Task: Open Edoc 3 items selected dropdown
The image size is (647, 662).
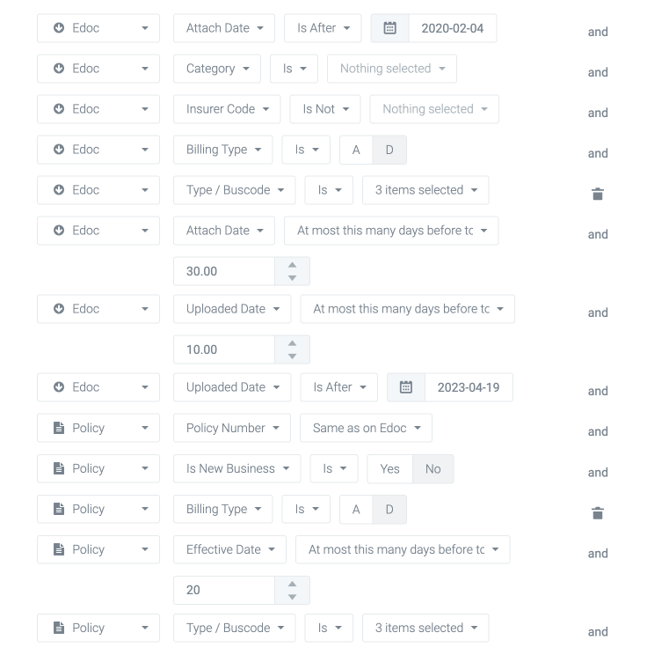Action: (x=425, y=190)
